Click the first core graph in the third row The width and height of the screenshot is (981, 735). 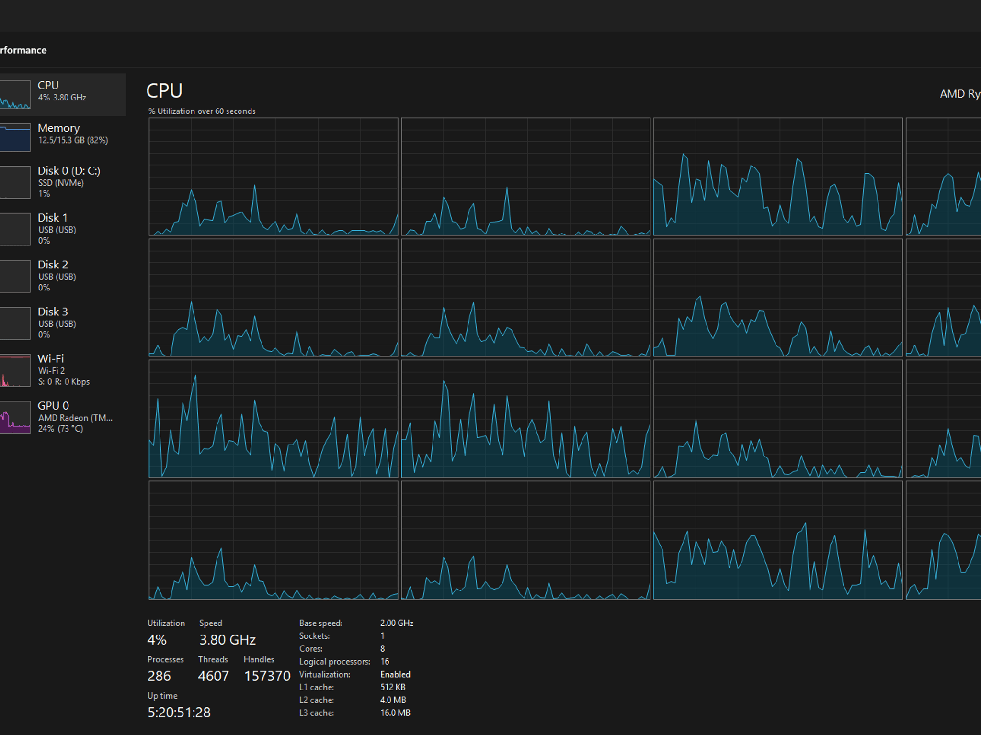point(274,419)
